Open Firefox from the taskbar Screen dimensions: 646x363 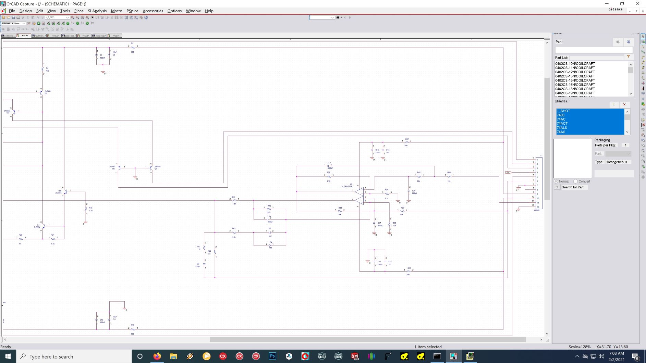[157, 356]
